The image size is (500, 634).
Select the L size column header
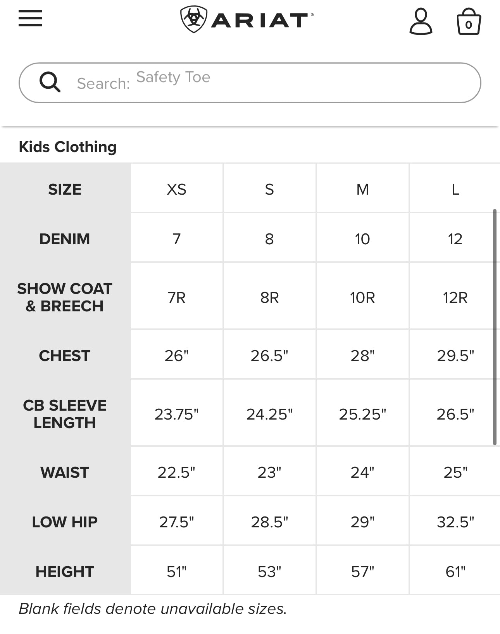pyautogui.click(x=455, y=189)
